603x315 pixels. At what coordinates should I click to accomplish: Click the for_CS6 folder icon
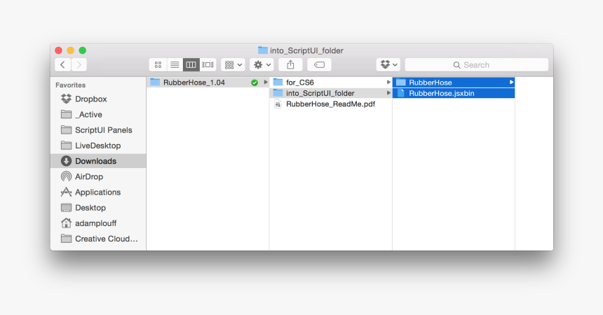[278, 82]
